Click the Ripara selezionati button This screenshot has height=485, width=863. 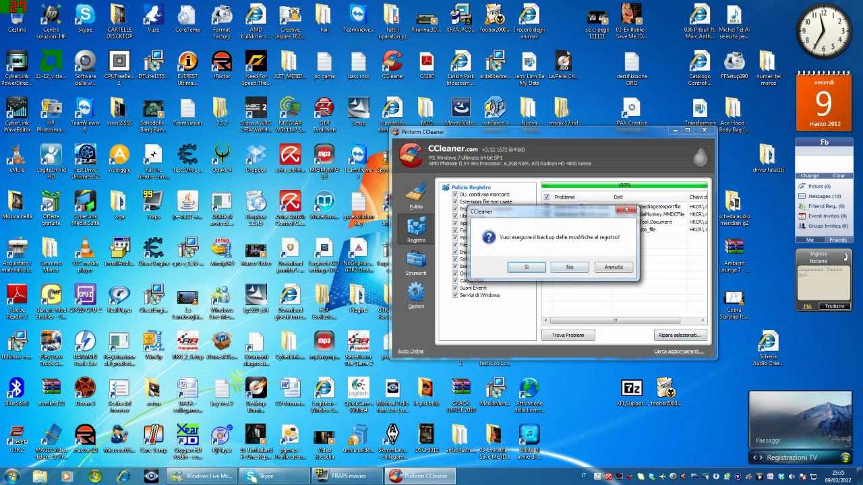tap(680, 335)
